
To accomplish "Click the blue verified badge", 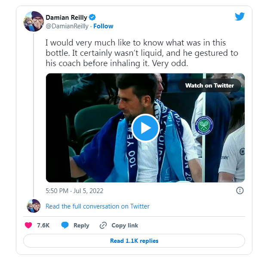I will 93,17.
